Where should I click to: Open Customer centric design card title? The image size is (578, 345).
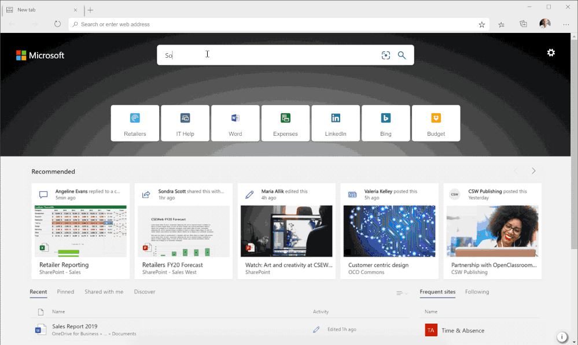point(378,265)
